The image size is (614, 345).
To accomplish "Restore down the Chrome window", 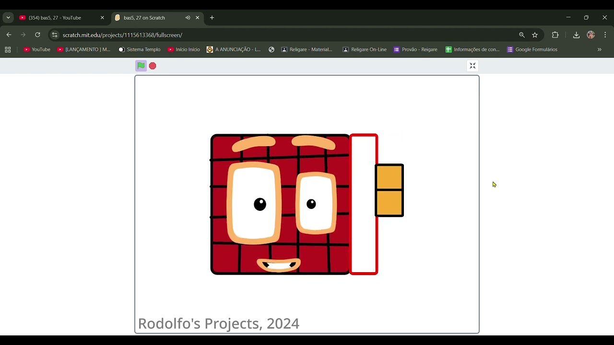I will point(586,17).
